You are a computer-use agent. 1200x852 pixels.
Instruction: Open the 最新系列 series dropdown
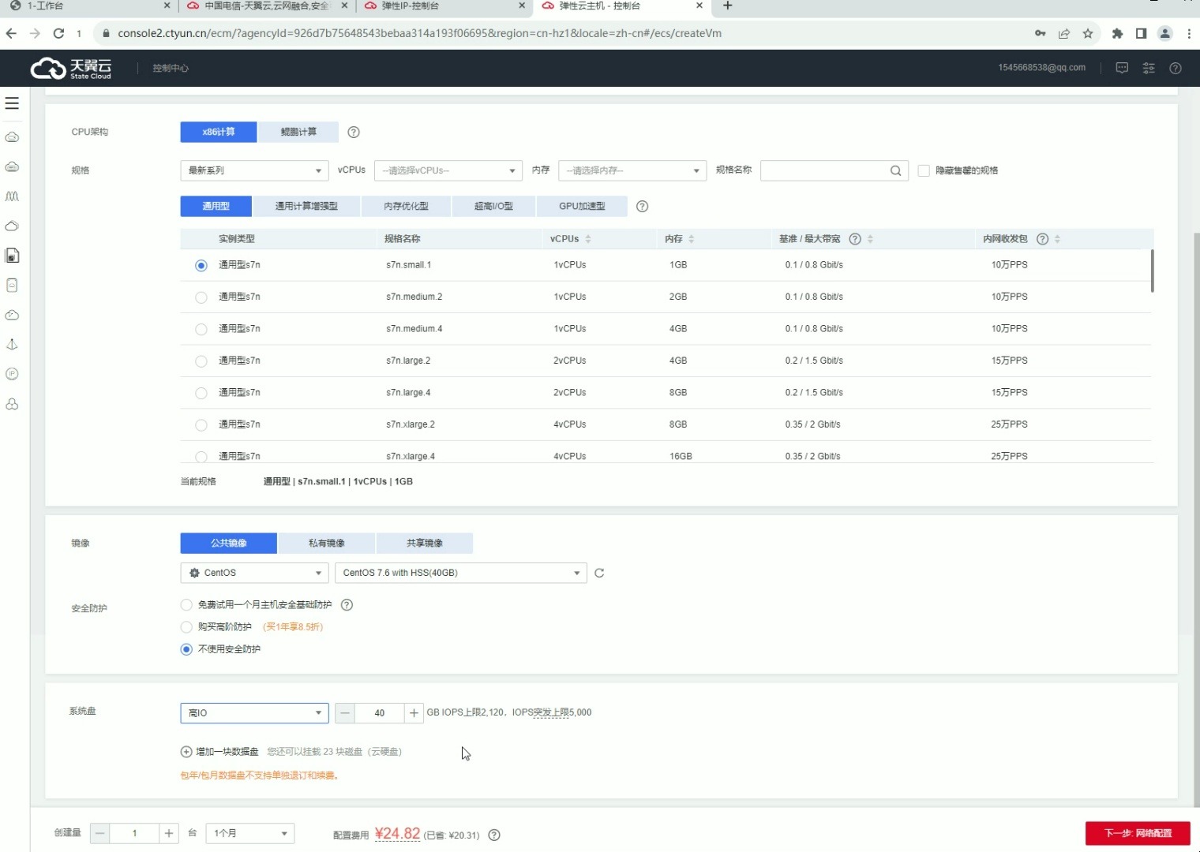pyautogui.click(x=254, y=170)
